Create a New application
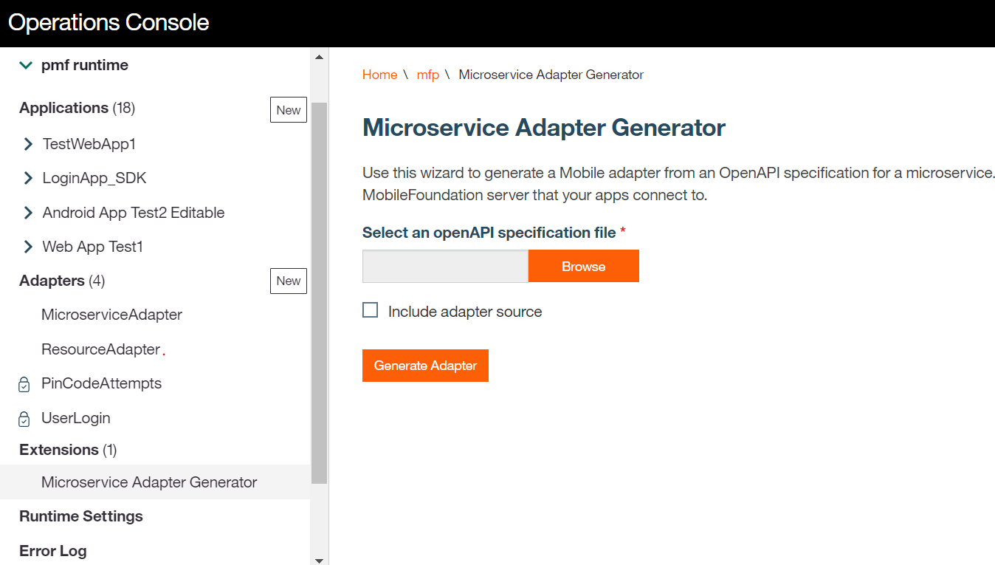 point(288,110)
